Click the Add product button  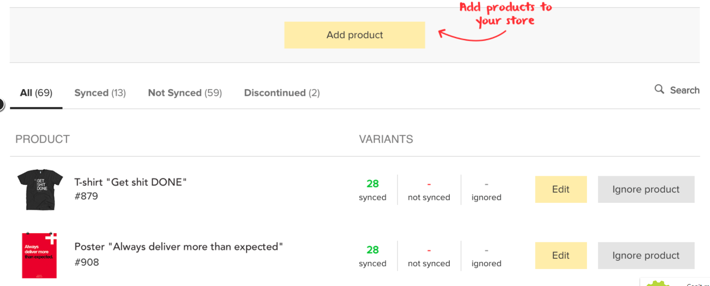click(355, 35)
